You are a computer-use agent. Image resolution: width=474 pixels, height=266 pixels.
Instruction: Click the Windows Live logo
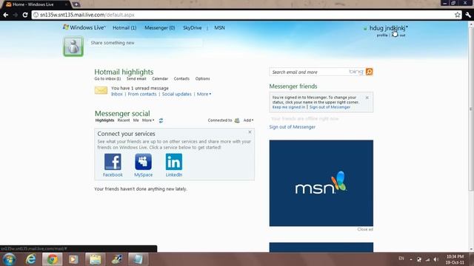click(x=84, y=27)
